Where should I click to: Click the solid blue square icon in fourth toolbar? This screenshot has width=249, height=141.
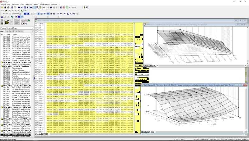(x=19, y=17)
